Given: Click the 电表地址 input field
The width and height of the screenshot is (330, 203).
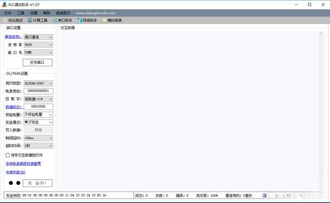Looking at the screenshot, I should 38,91.
